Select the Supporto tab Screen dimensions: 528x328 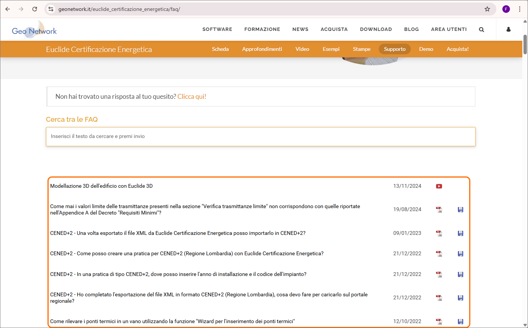(x=395, y=49)
